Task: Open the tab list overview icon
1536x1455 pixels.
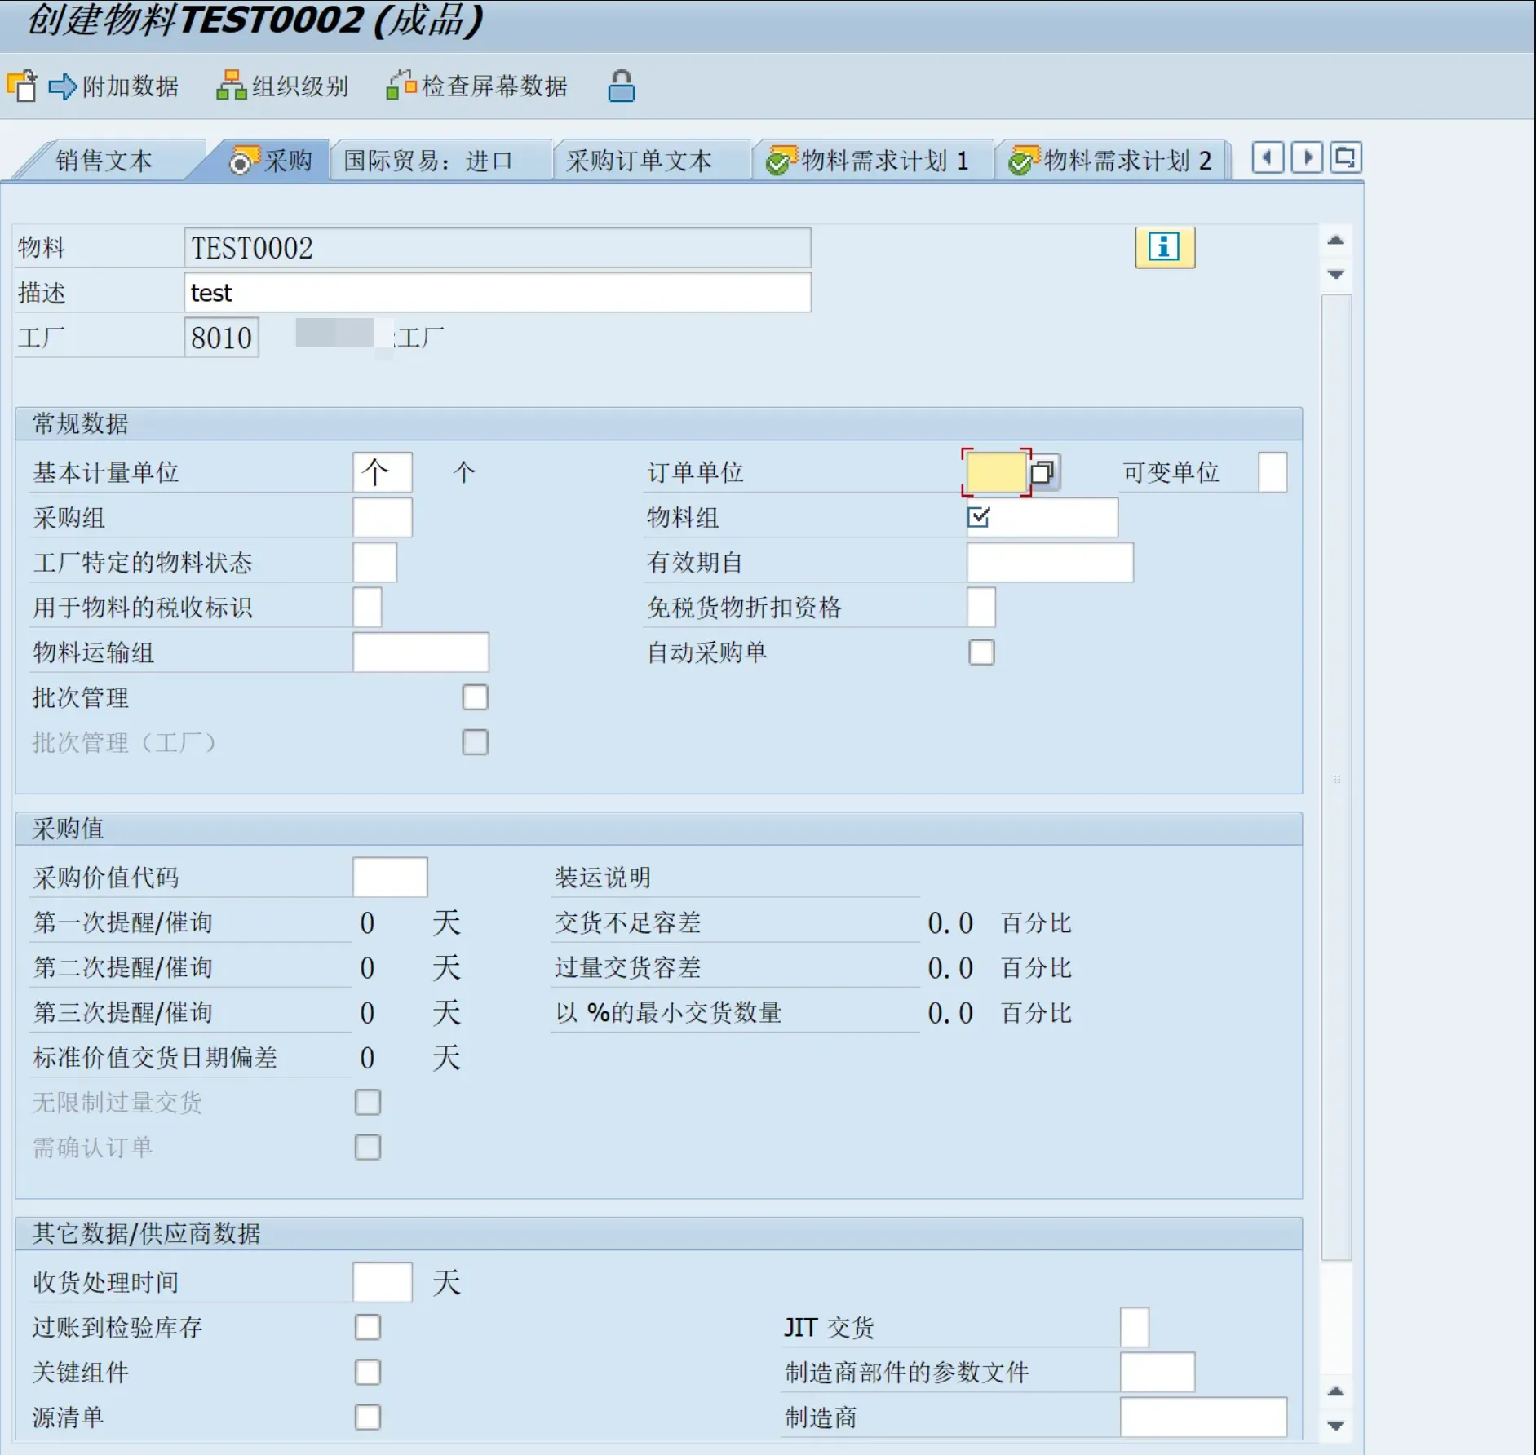Action: click(1345, 157)
